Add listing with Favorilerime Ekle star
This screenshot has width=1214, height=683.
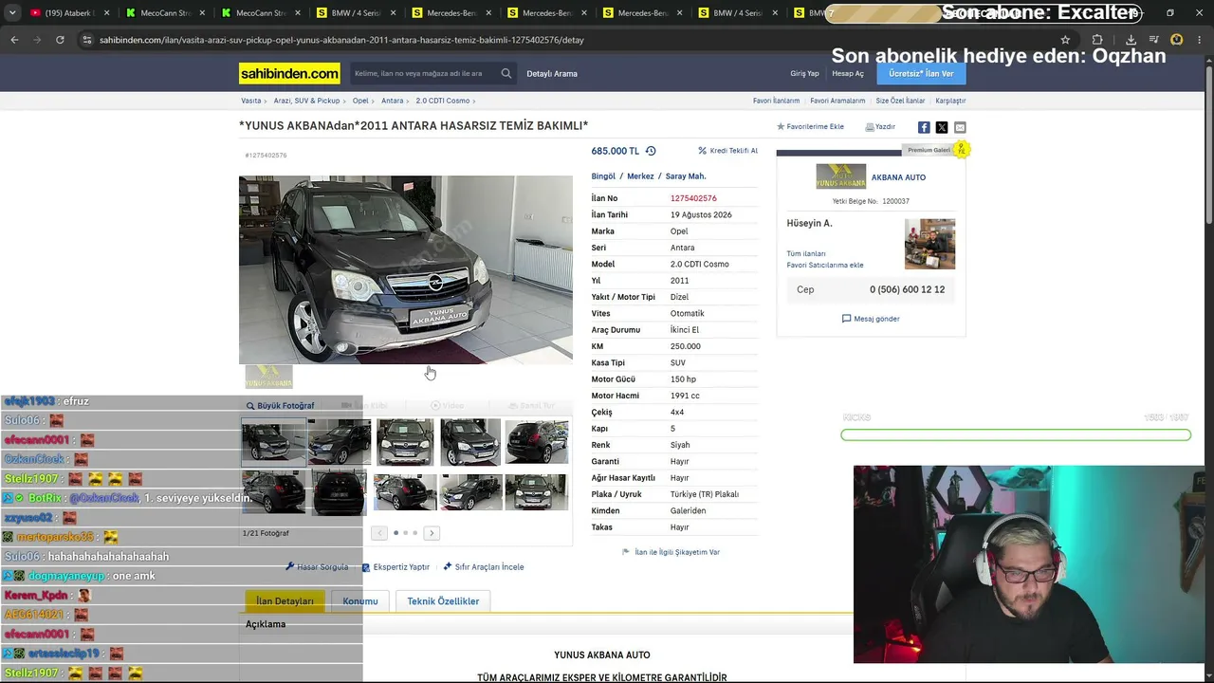tap(810, 126)
